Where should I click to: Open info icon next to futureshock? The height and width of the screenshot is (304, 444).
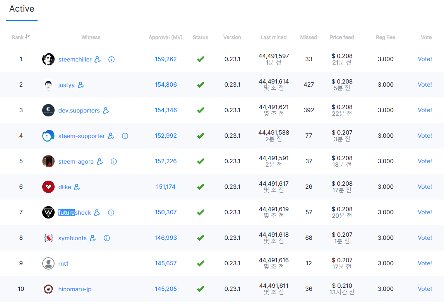(x=111, y=212)
